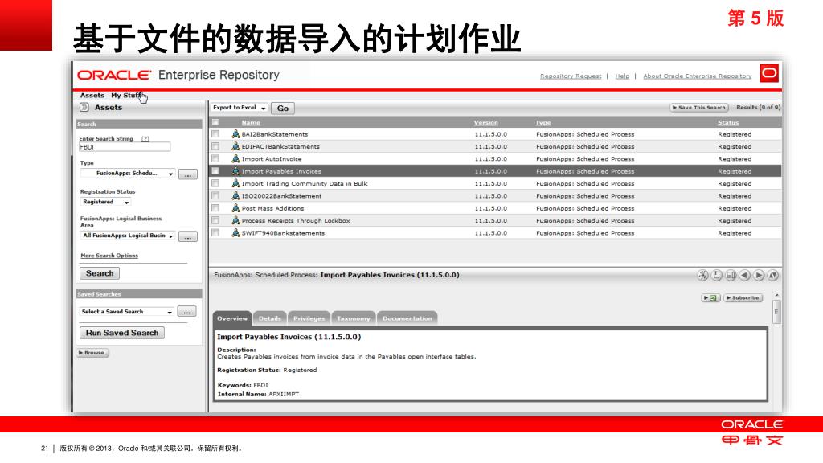Open the Repository Request link
This screenshot has width=823, height=463.
(x=571, y=76)
